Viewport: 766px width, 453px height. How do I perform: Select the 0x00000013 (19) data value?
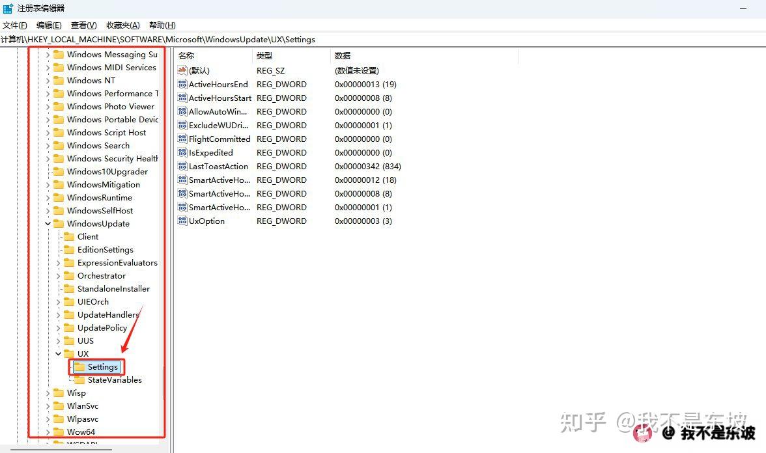(365, 85)
